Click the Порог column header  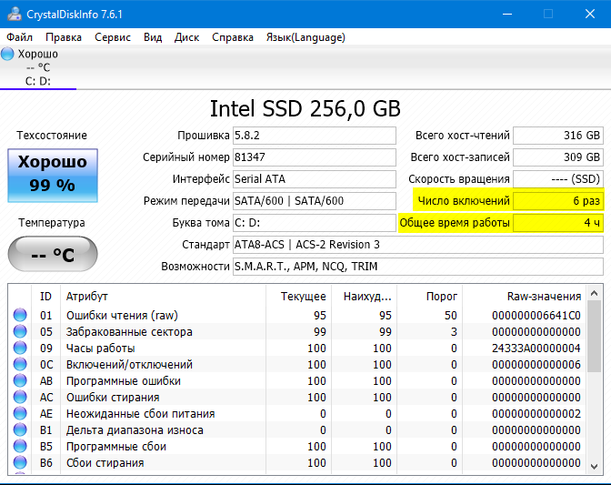pos(430,297)
